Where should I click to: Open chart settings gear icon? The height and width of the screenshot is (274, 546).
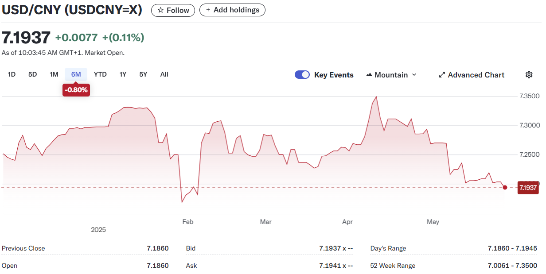(x=529, y=75)
